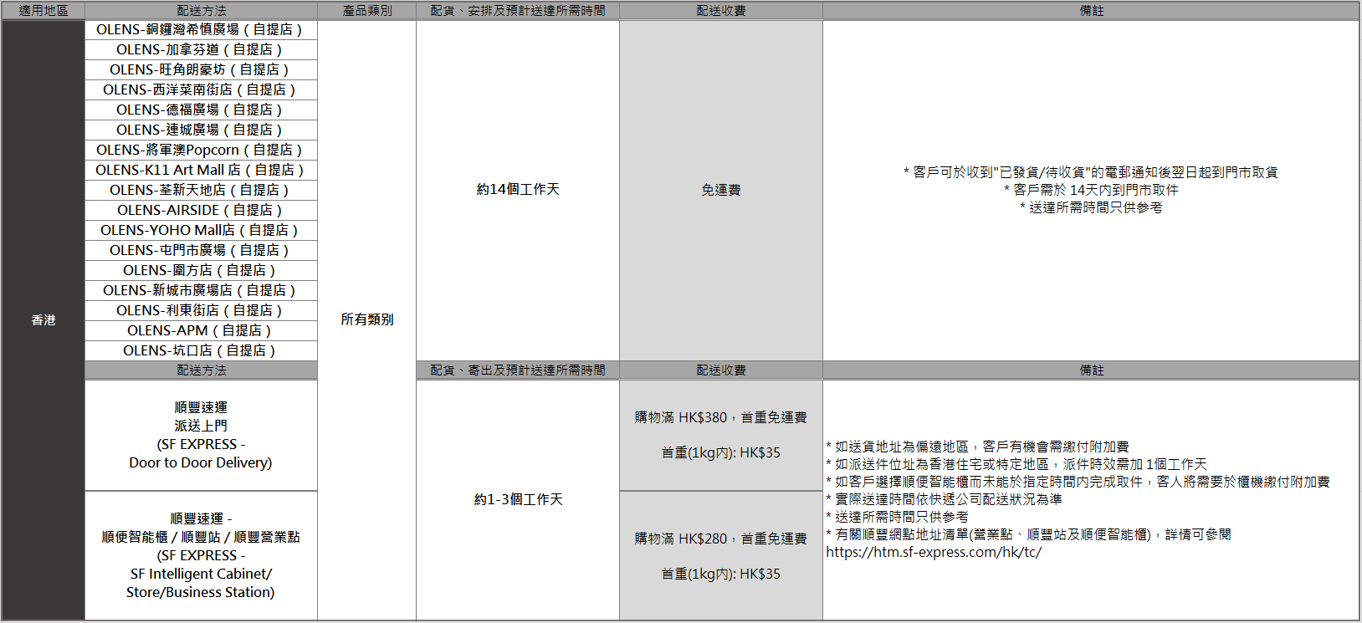Click the OLENS-西洋菜南街店 pickup store cell

coord(201,89)
